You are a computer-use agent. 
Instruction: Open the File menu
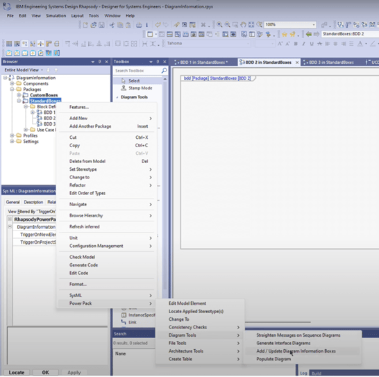click(10, 16)
